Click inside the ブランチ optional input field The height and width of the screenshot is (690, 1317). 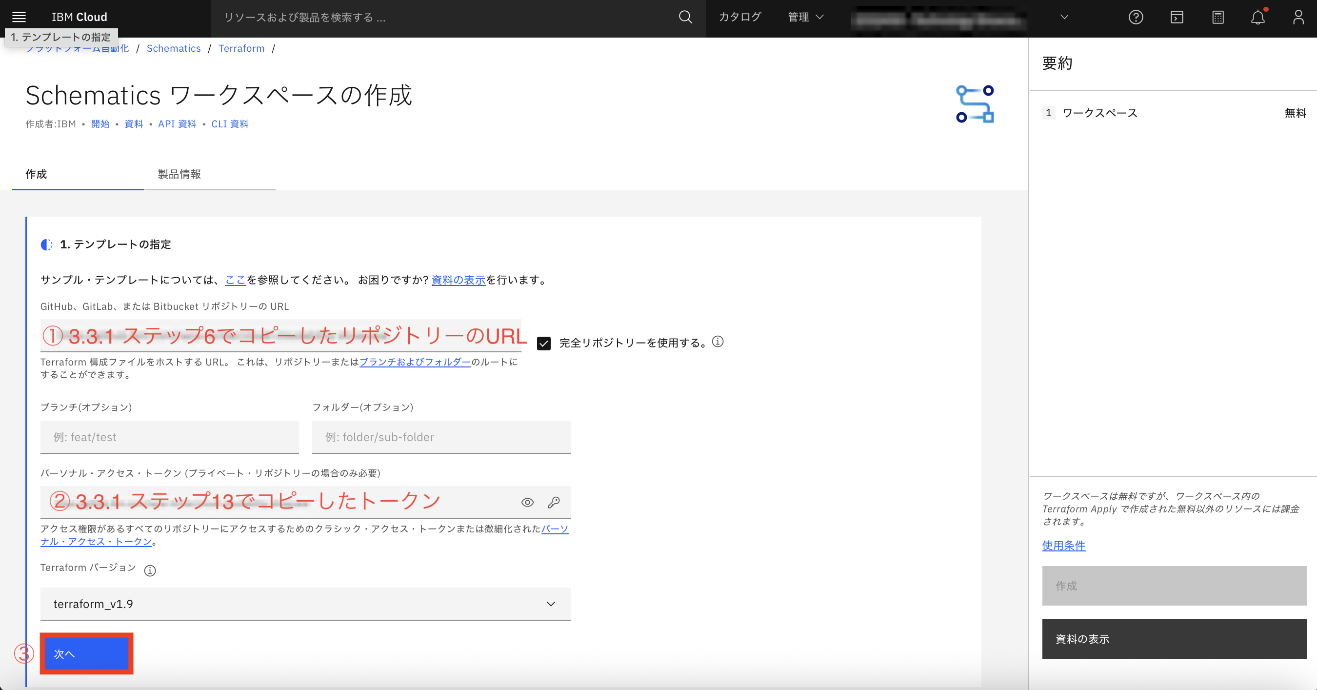[169, 437]
